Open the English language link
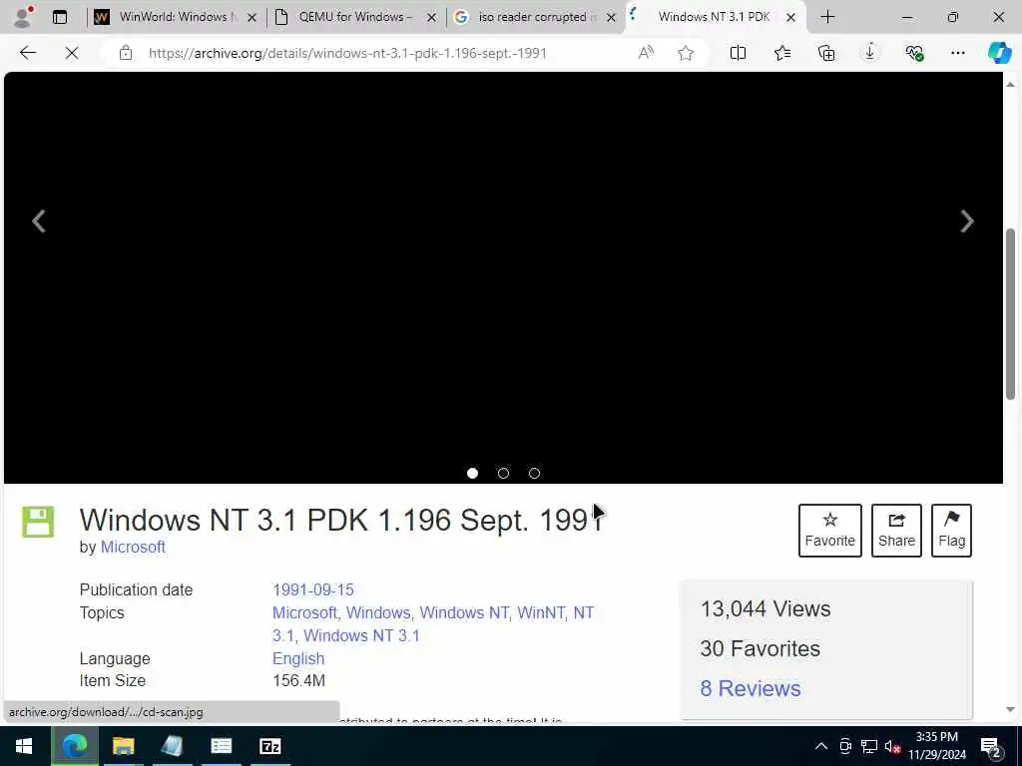This screenshot has width=1022, height=766. click(x=298, y=658)
